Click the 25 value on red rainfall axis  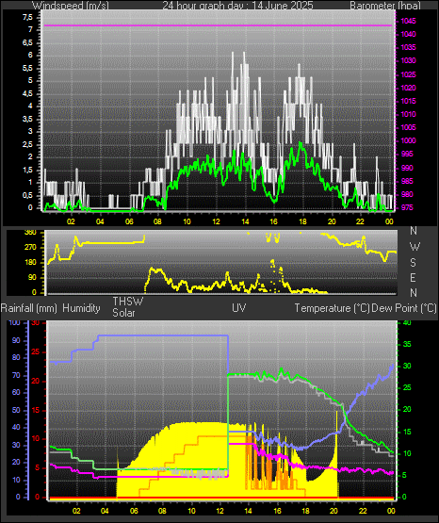point(36,352)
